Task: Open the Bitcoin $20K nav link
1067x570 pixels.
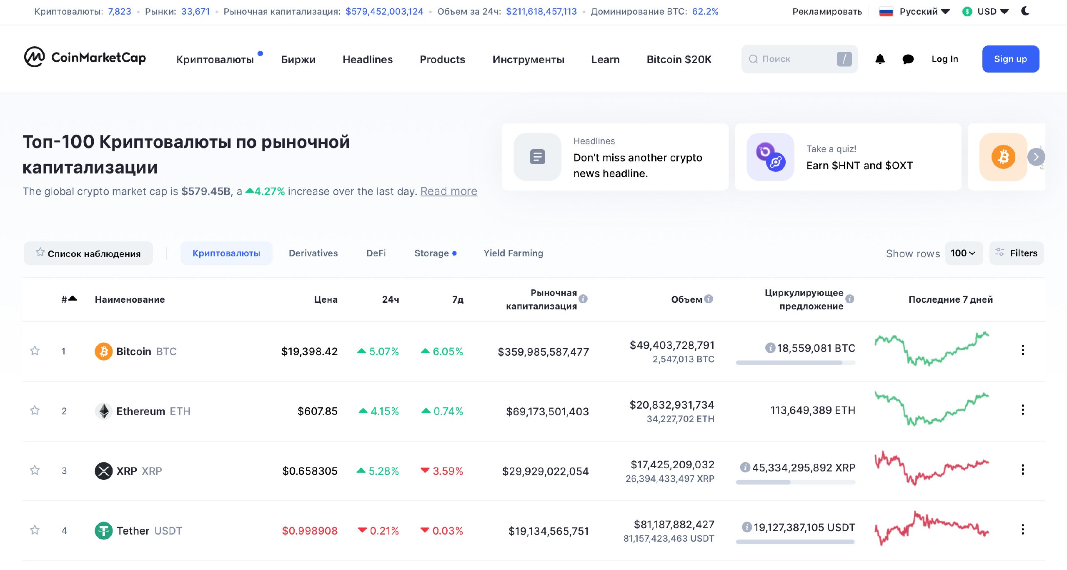Action: [679, 59]
